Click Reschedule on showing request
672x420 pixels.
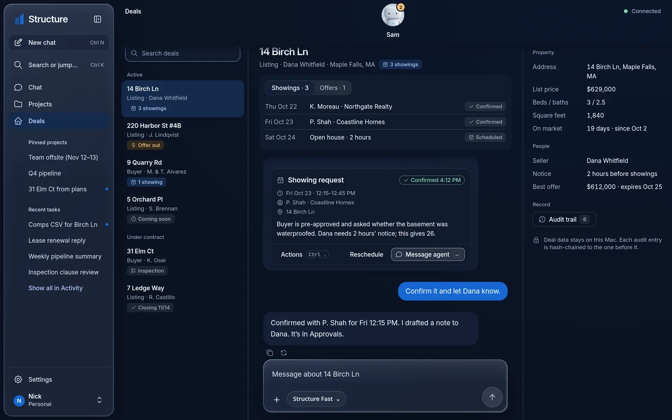click(366, 254)
